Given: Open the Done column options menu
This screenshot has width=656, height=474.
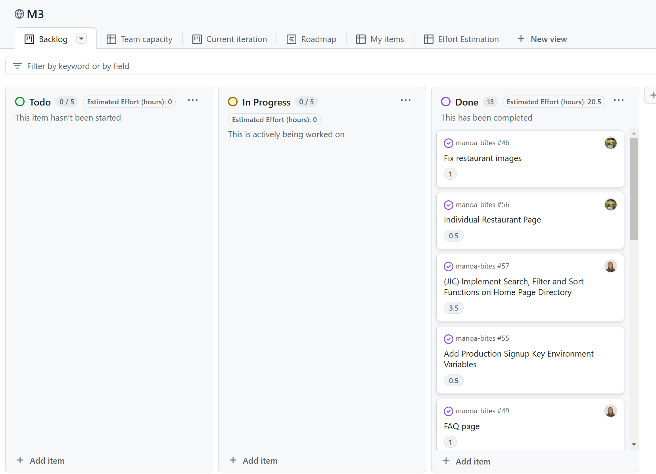Looking at the screenshot, I should 619,100.
